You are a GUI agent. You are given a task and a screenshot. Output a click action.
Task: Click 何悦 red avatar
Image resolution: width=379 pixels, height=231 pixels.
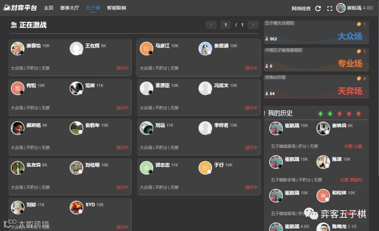(x=18, y=88)
